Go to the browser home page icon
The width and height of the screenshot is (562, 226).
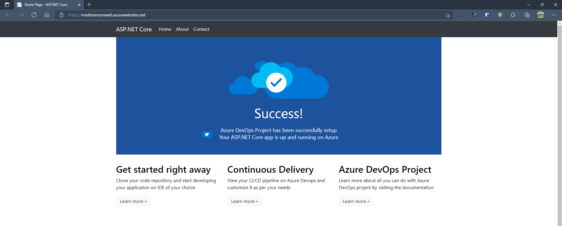pyautogui.click(x=47, y=15)
